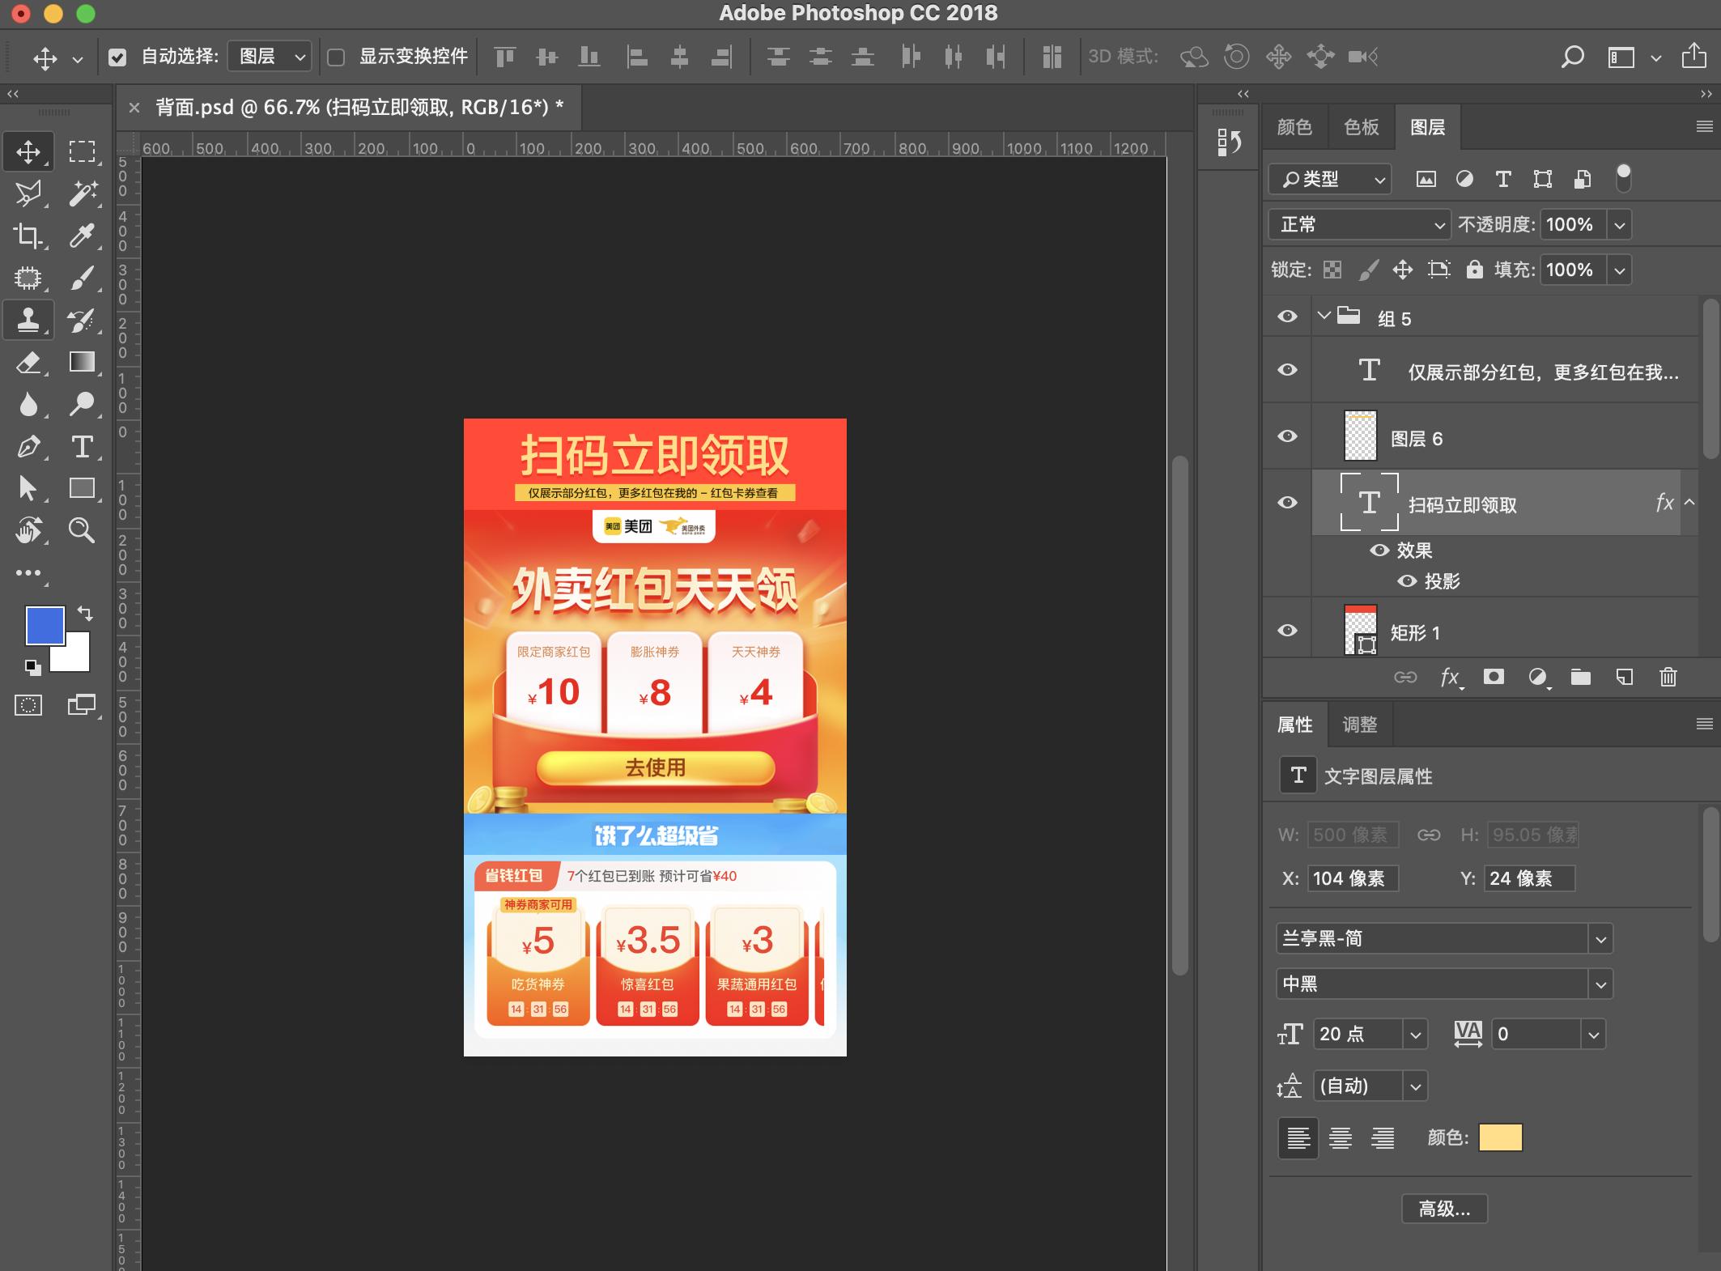Select the Crop tool

(28, 236)
